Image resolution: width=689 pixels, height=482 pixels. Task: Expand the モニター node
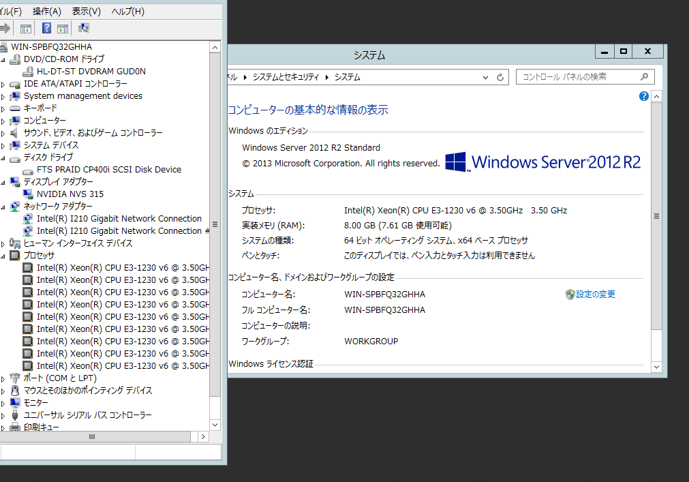click(3, 403)
